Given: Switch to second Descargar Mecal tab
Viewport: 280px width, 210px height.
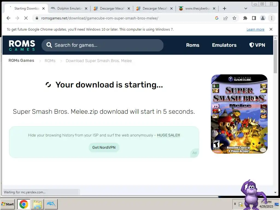Looking at the screenshot, I should coord(154,8).
